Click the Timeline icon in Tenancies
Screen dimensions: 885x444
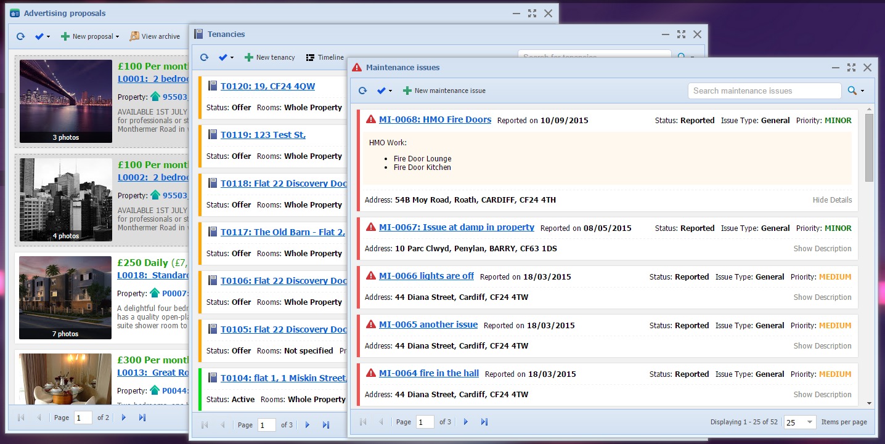point(310,58)
